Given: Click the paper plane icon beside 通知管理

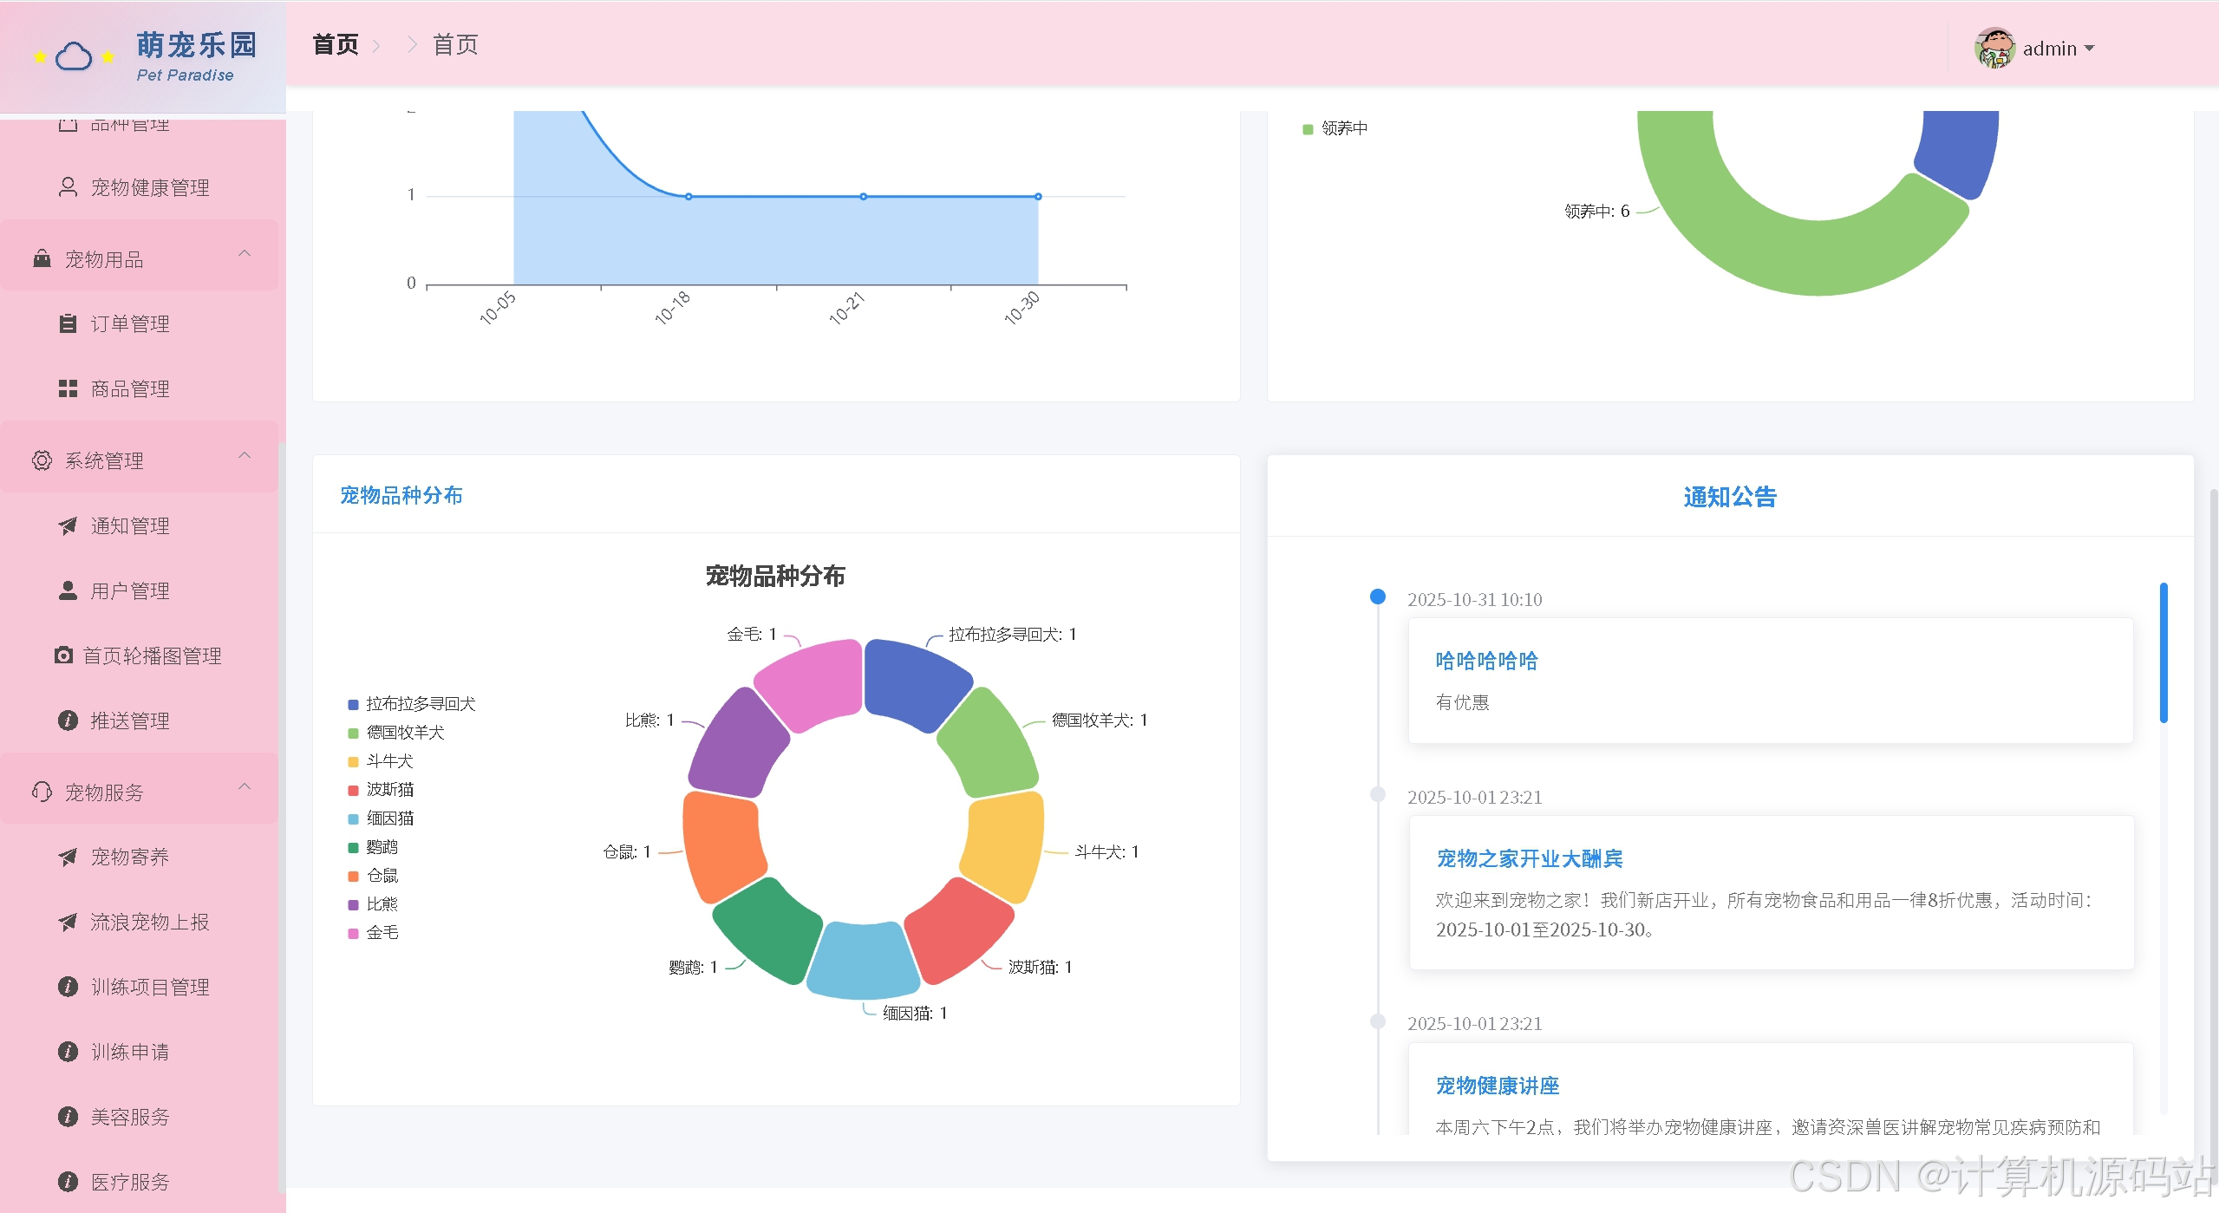Looking at the screenshot, I should (68, 525).
